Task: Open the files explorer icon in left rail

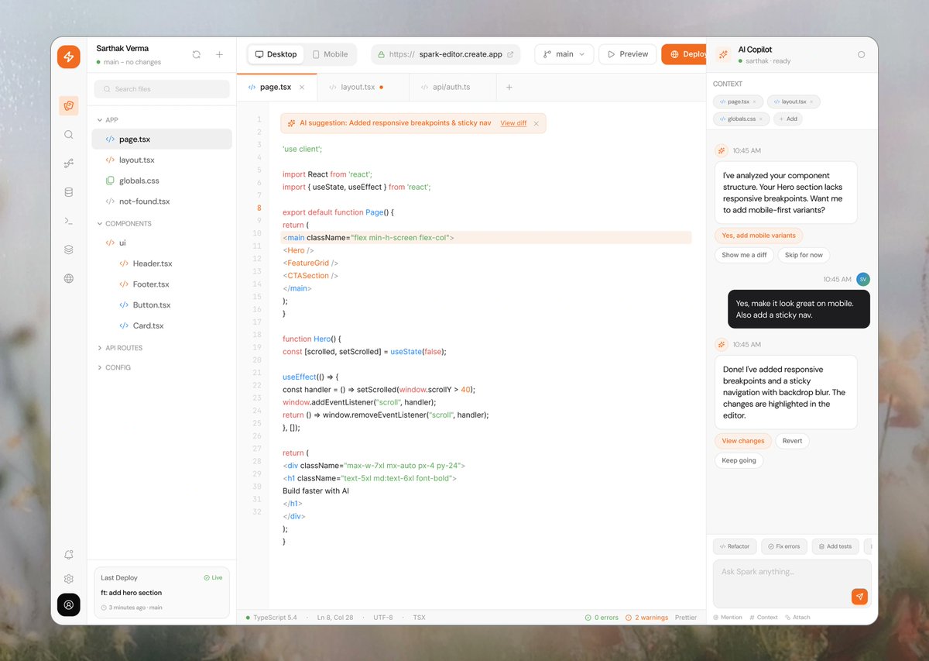Action: click(69, 105)
